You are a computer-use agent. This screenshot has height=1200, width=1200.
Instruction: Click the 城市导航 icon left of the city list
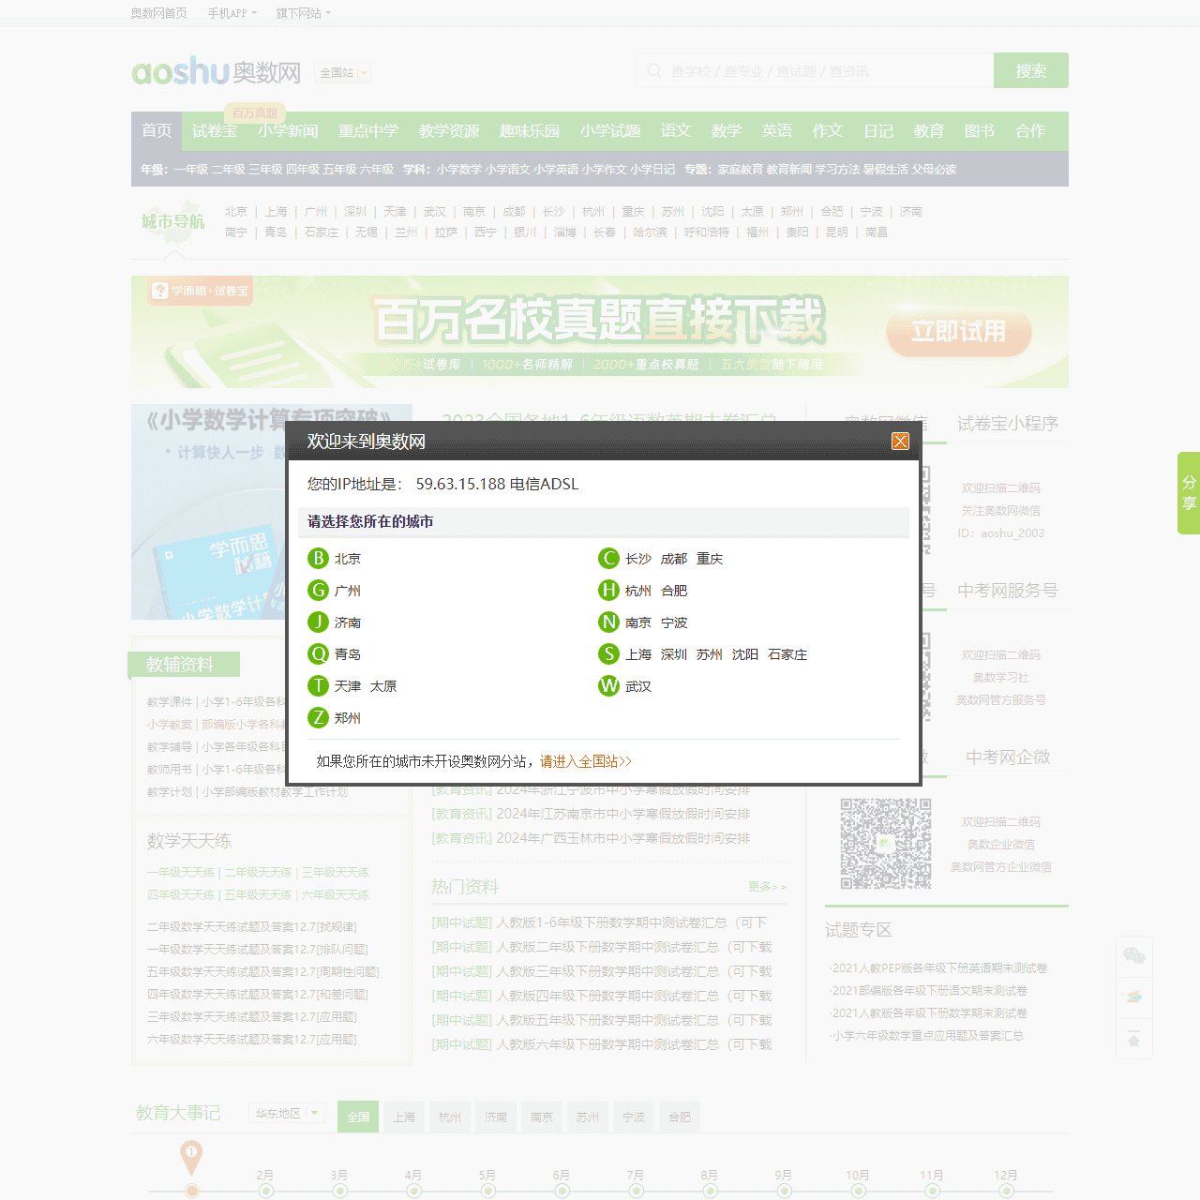tap(172, 222)
